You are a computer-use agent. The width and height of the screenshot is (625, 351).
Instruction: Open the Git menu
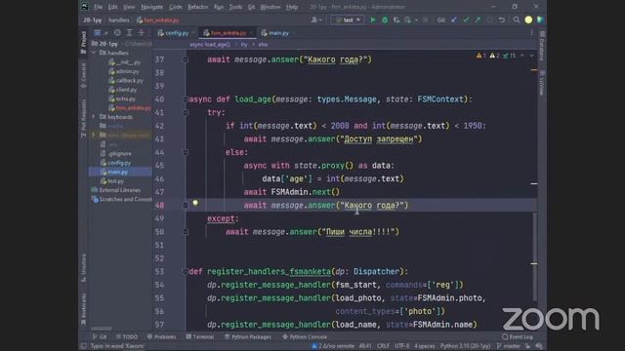[x=251, y=7]
